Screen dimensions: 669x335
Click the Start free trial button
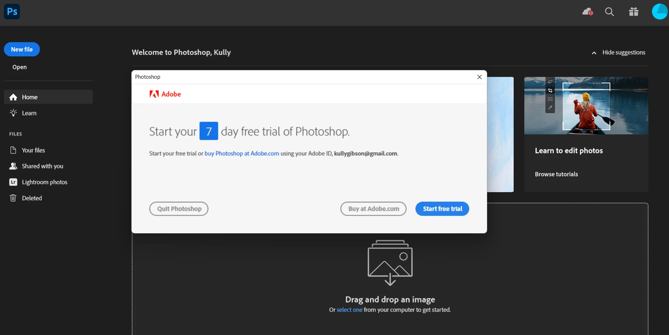442,209
